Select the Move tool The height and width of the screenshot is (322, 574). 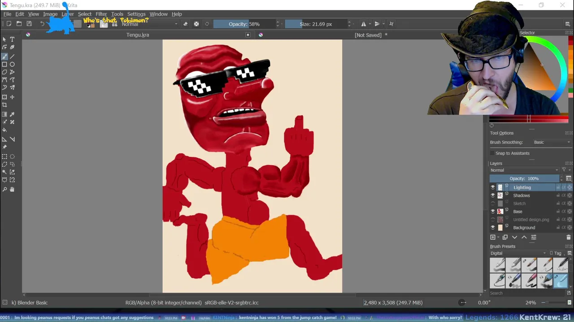point(12,97)
